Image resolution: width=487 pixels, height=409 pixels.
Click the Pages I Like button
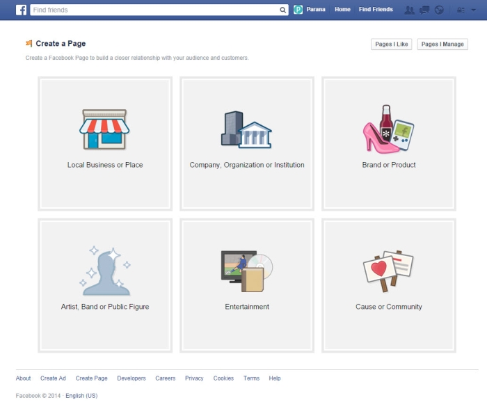tap(392, 45)
